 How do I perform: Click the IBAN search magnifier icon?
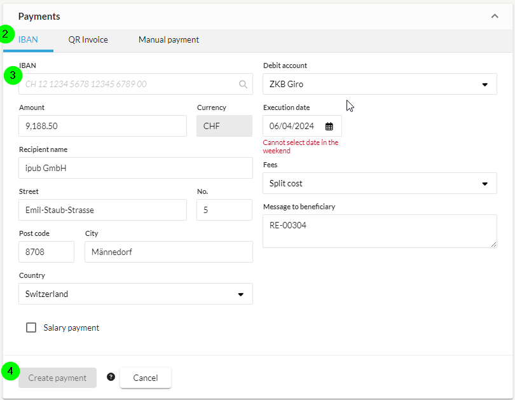(x=243, y=85)
